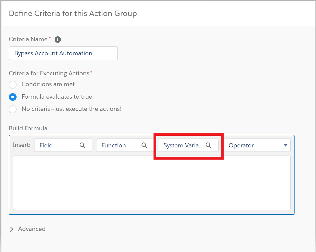The width and height of the screenshot is (316, 252).
Task: Click the System Variable insert lookup box
Action: 188,145
